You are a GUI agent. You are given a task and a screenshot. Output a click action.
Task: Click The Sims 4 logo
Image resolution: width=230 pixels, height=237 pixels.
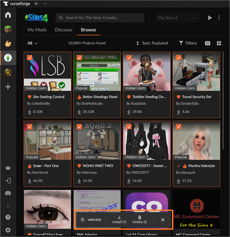click(36, 18)
